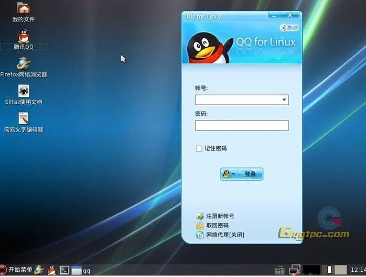Viewport: 366px width, 277px height.
Task: Click the network monitor tray icon
Action: point(295,270)
